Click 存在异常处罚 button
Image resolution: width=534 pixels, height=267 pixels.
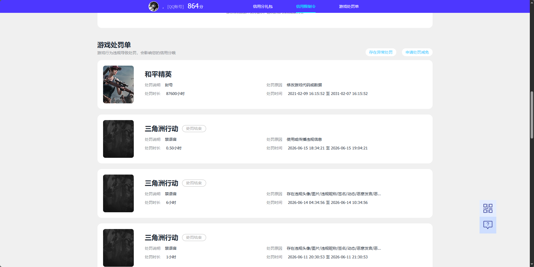pos(381,52)
